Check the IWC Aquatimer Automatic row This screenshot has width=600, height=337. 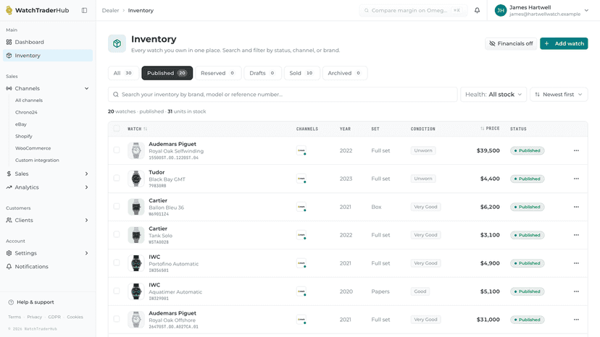pos(117,291)
